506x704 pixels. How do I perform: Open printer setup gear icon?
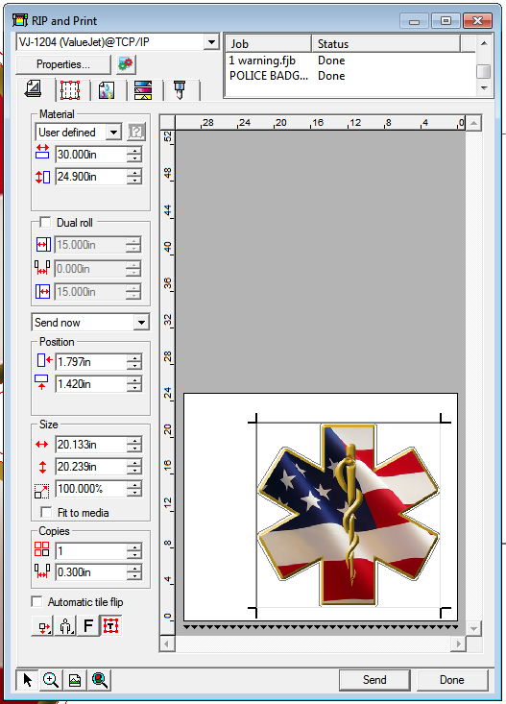126,64
